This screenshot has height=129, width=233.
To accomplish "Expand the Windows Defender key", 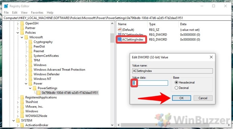I will coord(26,74).
